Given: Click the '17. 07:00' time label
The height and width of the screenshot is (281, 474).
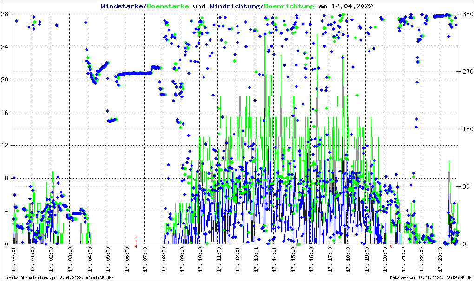Looking at the screenshot, I should [145, 259].
